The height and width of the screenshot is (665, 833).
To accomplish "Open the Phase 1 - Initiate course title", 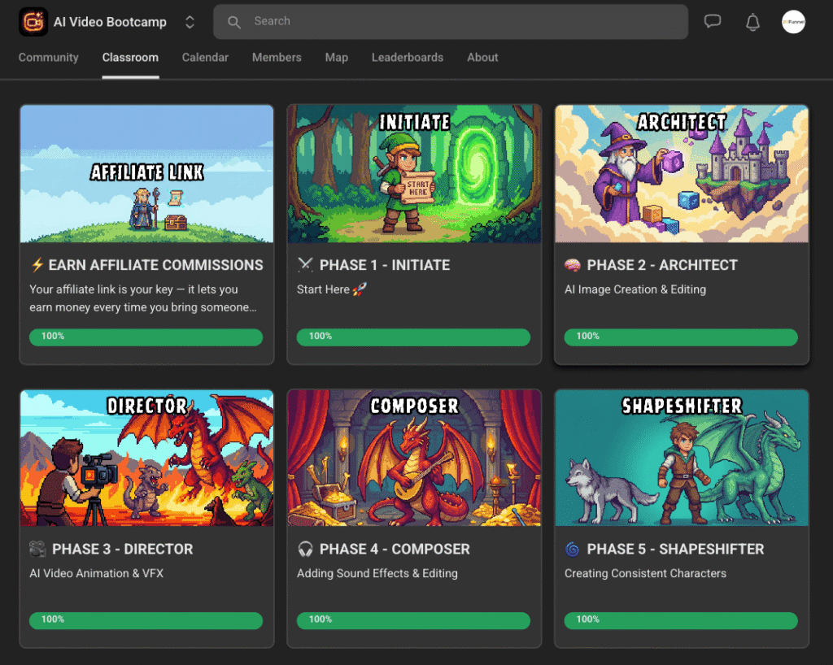I will click(384, 265).
